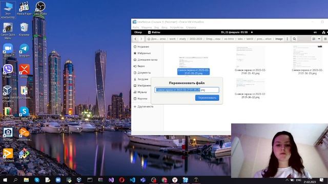Toggle grid/list view in Files
This screenshot has height=184, width=328.
(x=314, y=39)
